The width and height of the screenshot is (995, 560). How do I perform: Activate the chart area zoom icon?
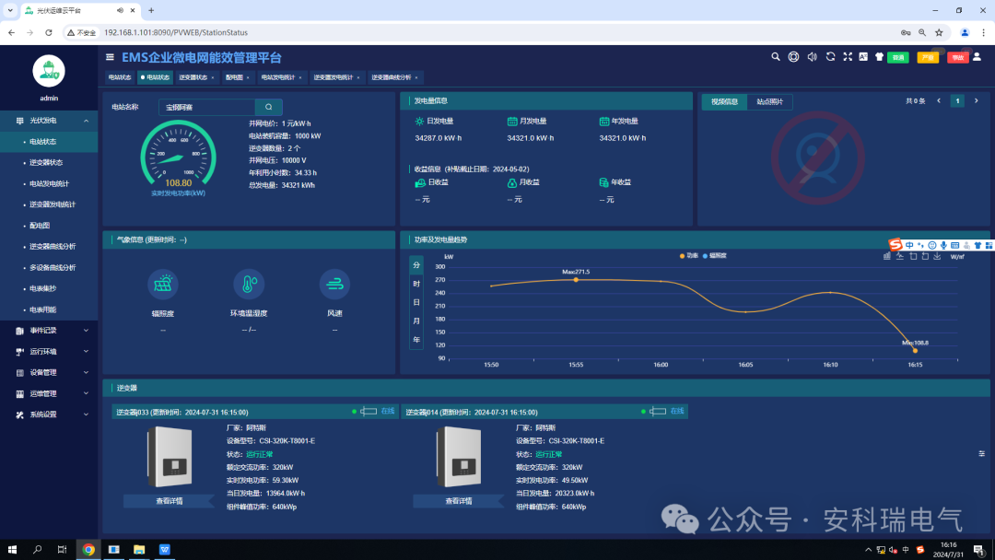coord(913,256)
